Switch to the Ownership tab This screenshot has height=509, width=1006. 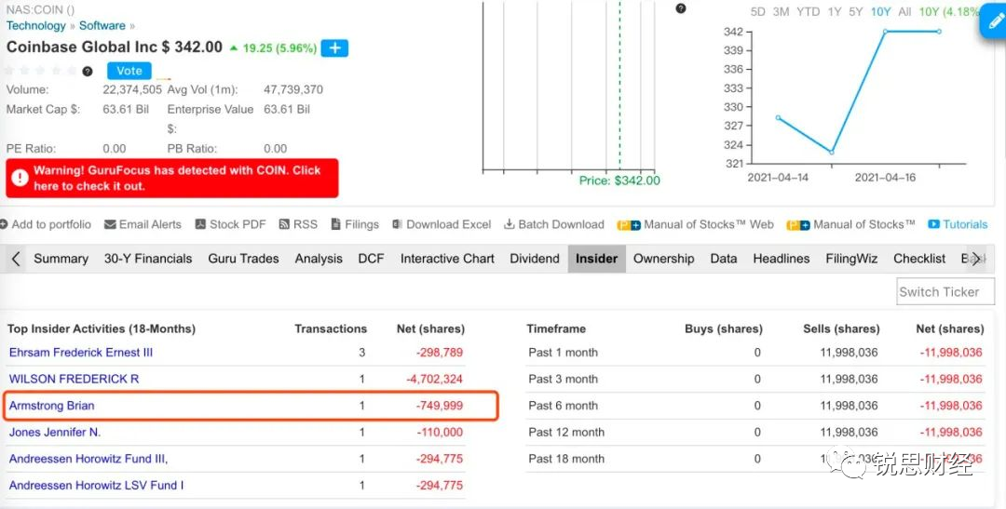coord(663,259)
